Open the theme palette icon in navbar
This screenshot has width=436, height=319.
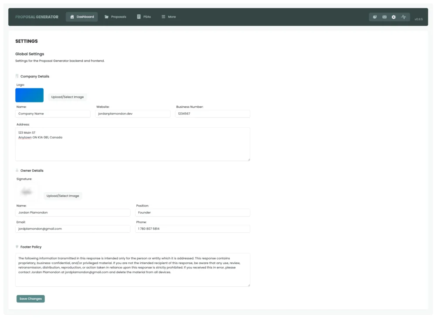point(375,17)
